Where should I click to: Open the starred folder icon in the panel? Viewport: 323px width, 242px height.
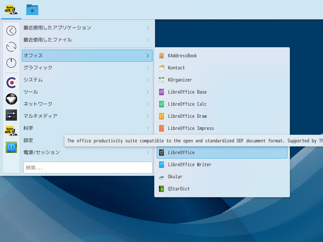pos(32,10)
